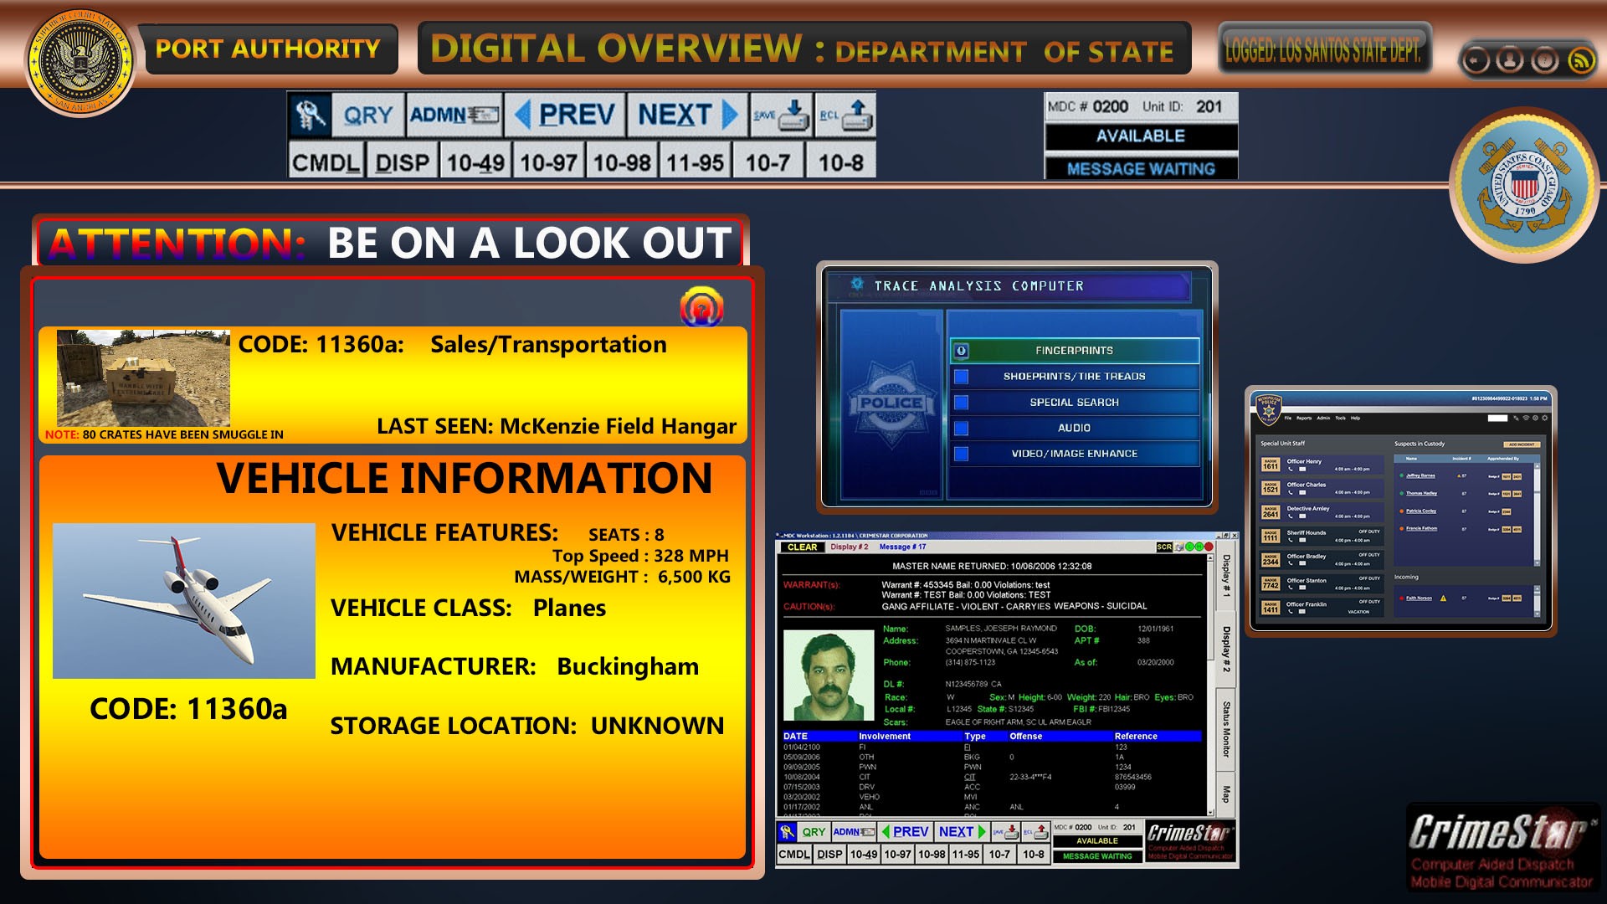Click the SAVE disk icon button
This screenshot has width=1607, height=904.
781,115
